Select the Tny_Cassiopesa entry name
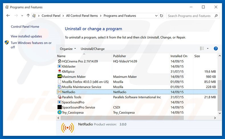This screenshot has width=225, height=139. tap(73, 113)
